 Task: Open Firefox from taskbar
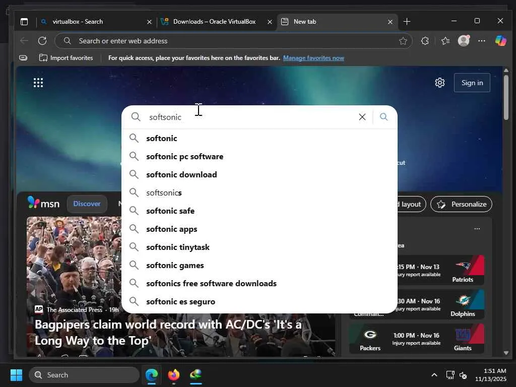[x=174, y=375]
